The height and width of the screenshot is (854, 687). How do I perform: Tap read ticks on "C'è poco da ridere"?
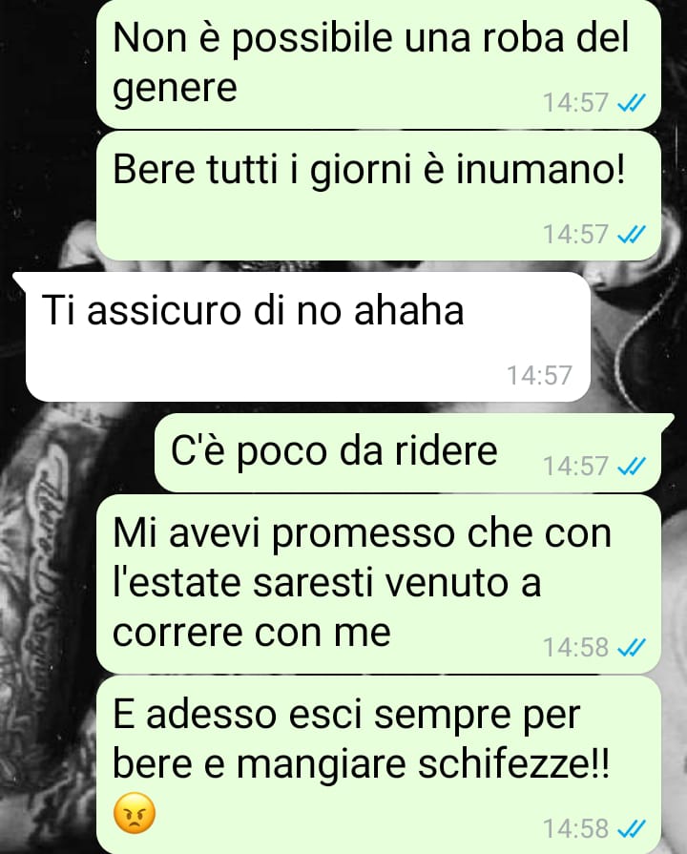(x=632, y=466)
